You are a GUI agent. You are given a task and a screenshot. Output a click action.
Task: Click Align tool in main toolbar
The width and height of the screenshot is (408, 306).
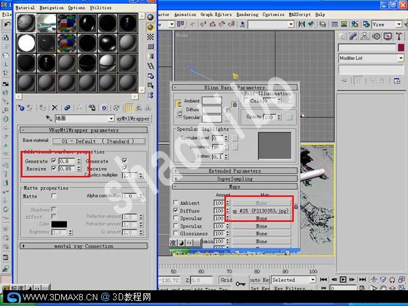(311, 25)
